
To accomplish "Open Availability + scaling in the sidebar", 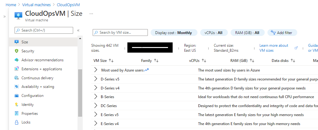I will 38,87.
